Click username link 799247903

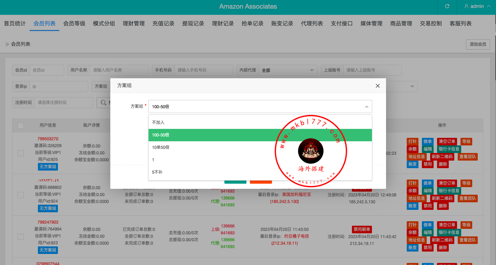click(x=48, y=222)
